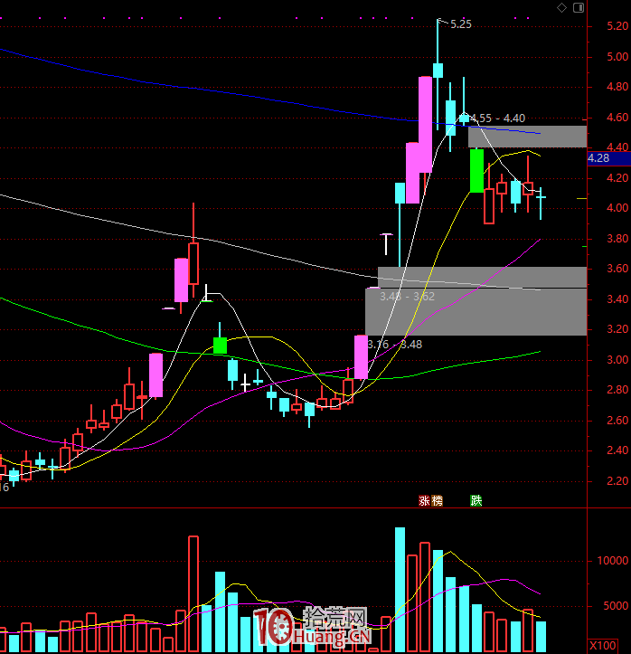Click the 3.60 price axis label
This screenshot has height=654, width=631.
pyautogui.click(x=617, y=268)
